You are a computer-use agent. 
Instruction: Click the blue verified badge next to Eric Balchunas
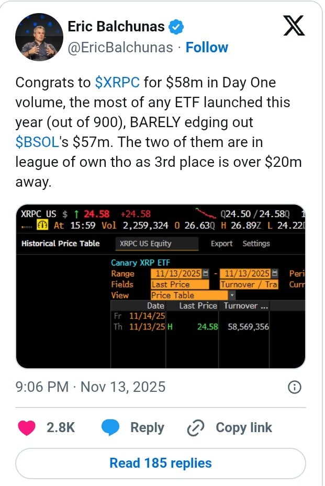(177, 26)
